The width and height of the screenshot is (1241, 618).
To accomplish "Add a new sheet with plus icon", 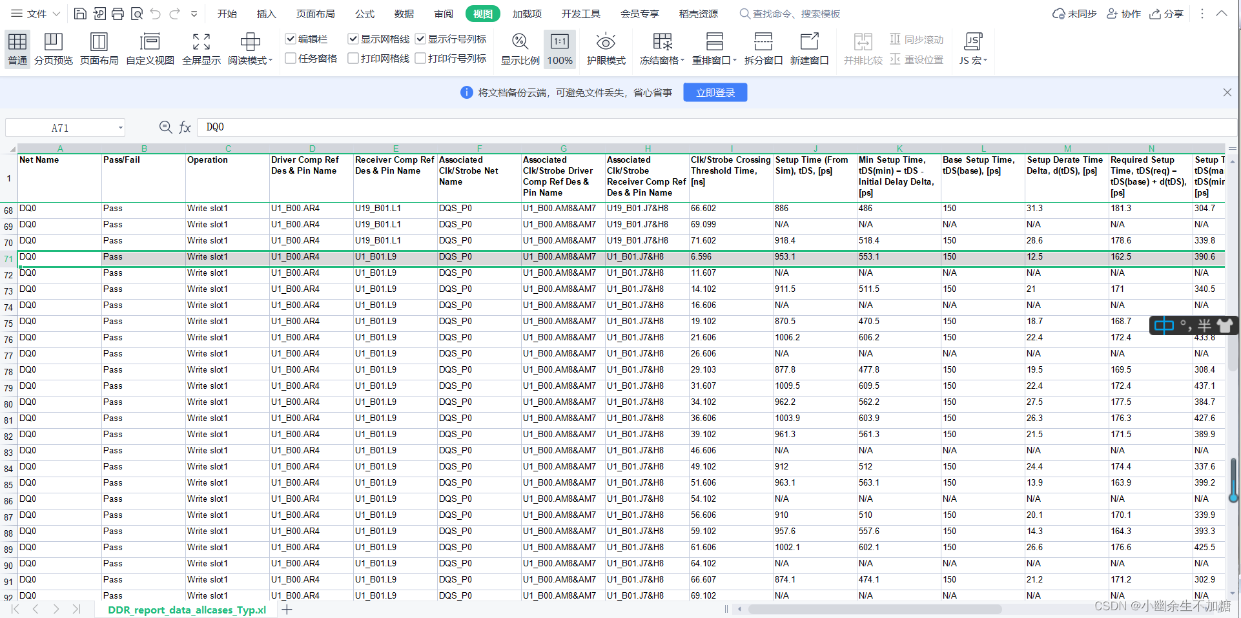I will coord(287,609).
